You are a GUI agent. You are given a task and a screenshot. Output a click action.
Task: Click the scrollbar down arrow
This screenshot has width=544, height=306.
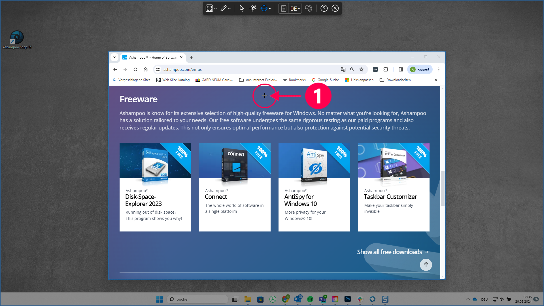[443, 277]
